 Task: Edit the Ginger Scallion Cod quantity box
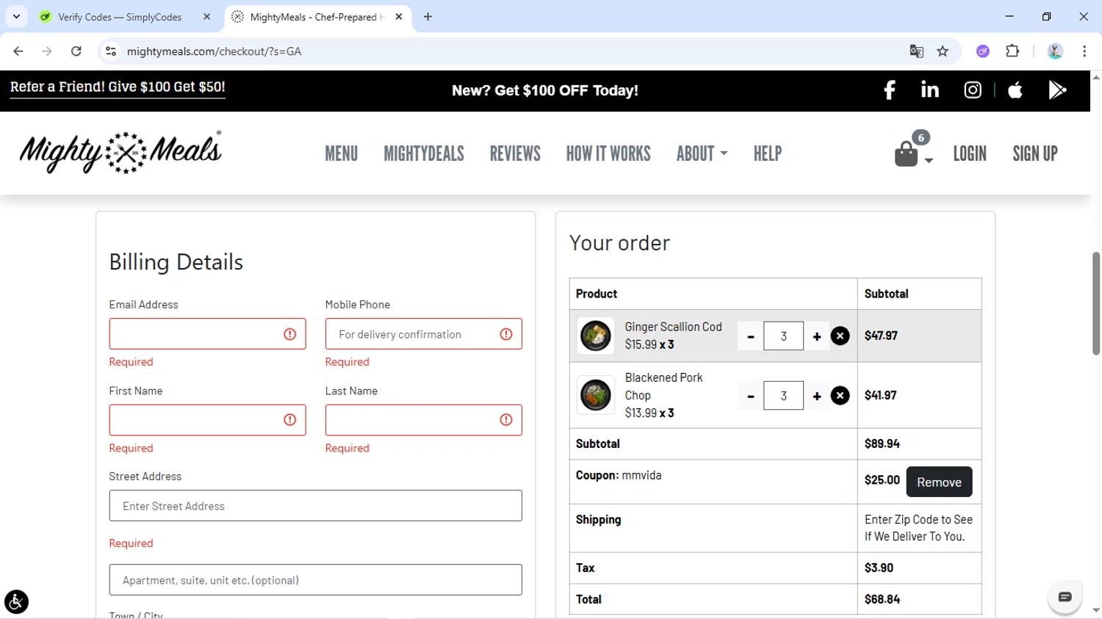[x=783, y=336]
